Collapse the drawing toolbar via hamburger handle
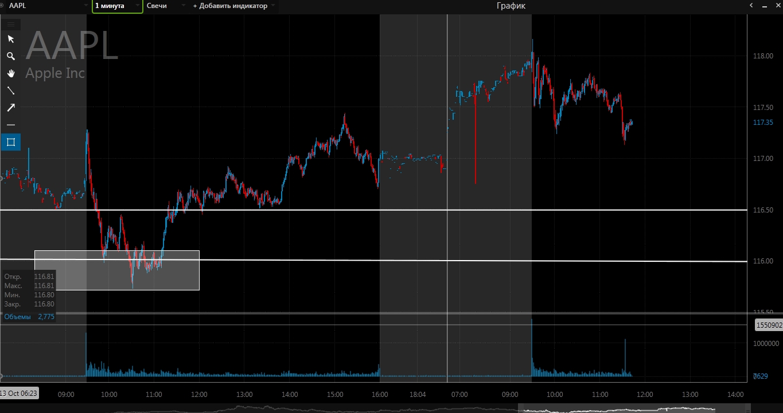This screenshot has width=783, height=413. pos(10,24)
